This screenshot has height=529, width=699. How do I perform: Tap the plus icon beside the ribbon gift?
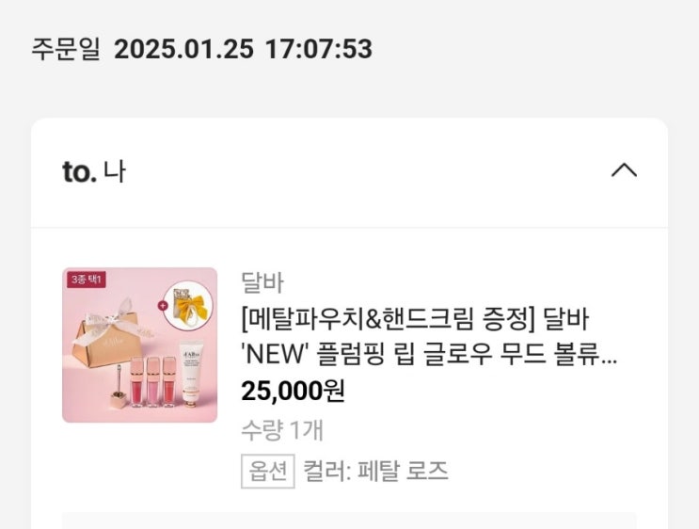(163, 306)
